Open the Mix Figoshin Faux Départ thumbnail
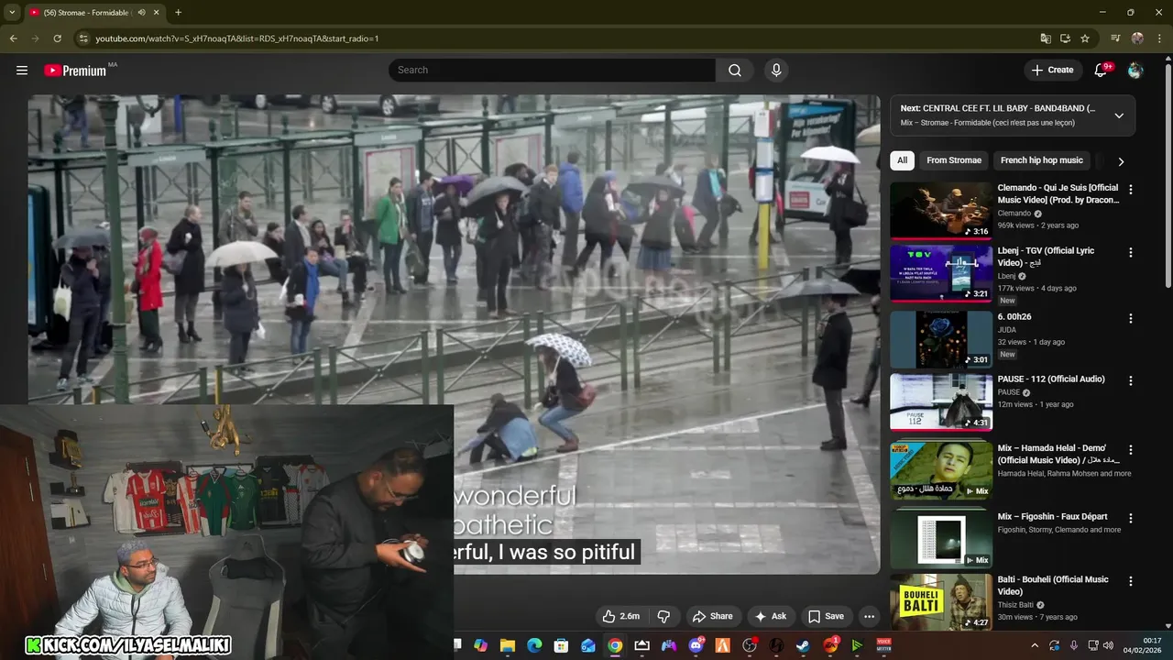This screenshot has width=1173, height=660. pyautogui.click(x=941, y=539)
